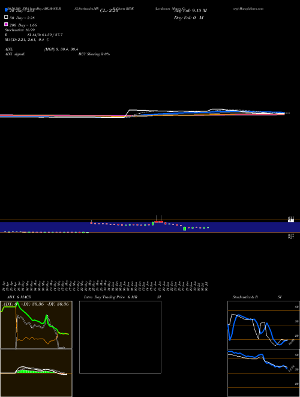Click the lower RSI oscillator chart
This screenshot has height=397, width=300.
point(263,373)
